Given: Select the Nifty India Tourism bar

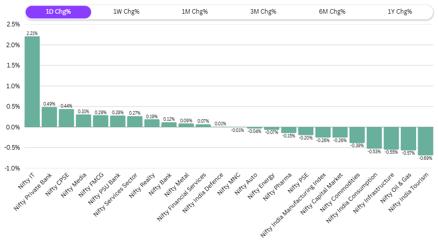Looking at the screenshot, I should (425, 141).
